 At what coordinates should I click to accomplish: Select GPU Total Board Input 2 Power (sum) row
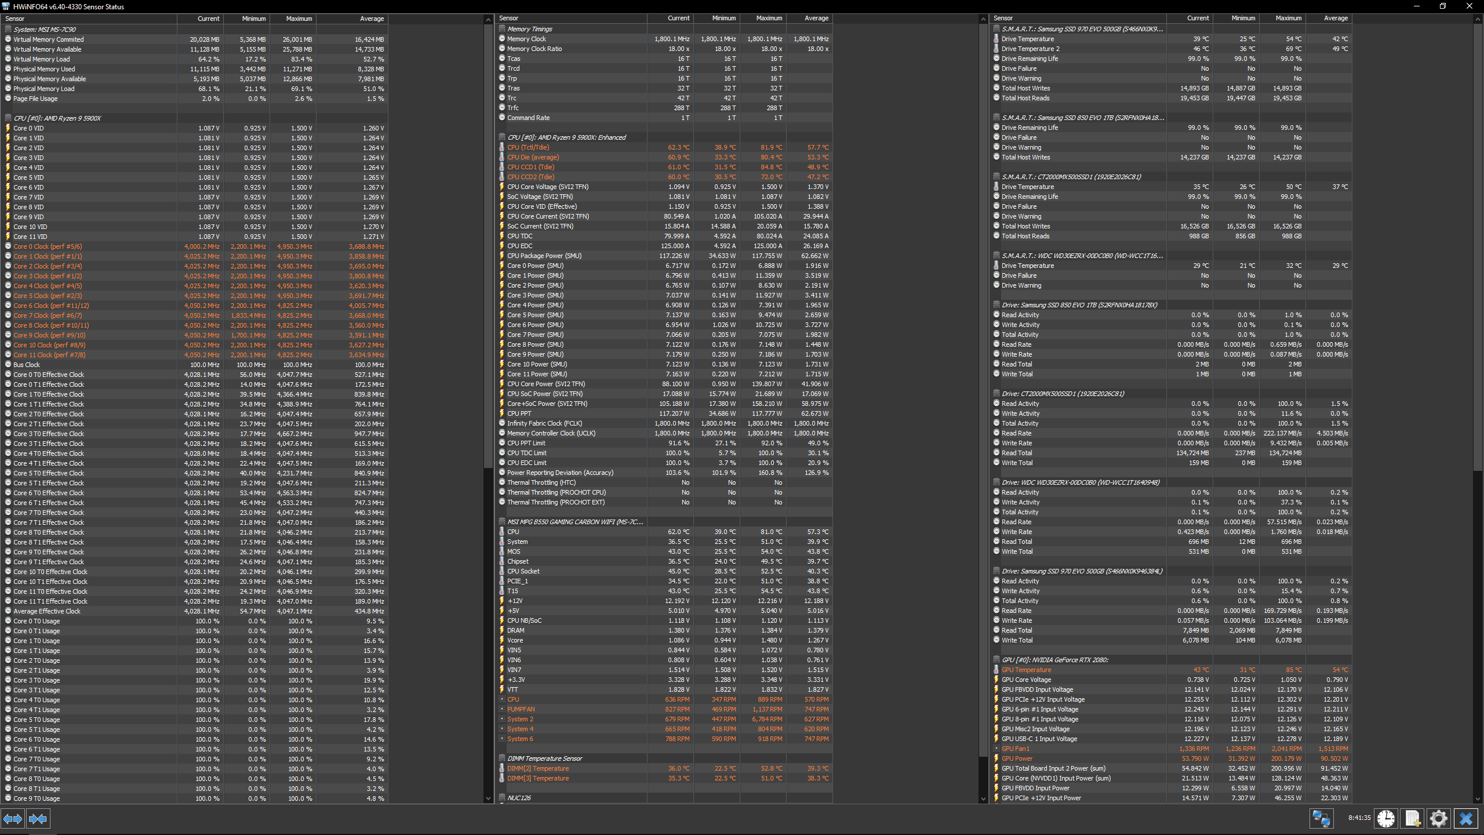pyautogui.click(x=1171, y=768)
